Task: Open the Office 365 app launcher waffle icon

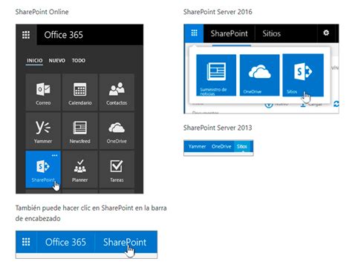Action: click(x=26, y=35)
